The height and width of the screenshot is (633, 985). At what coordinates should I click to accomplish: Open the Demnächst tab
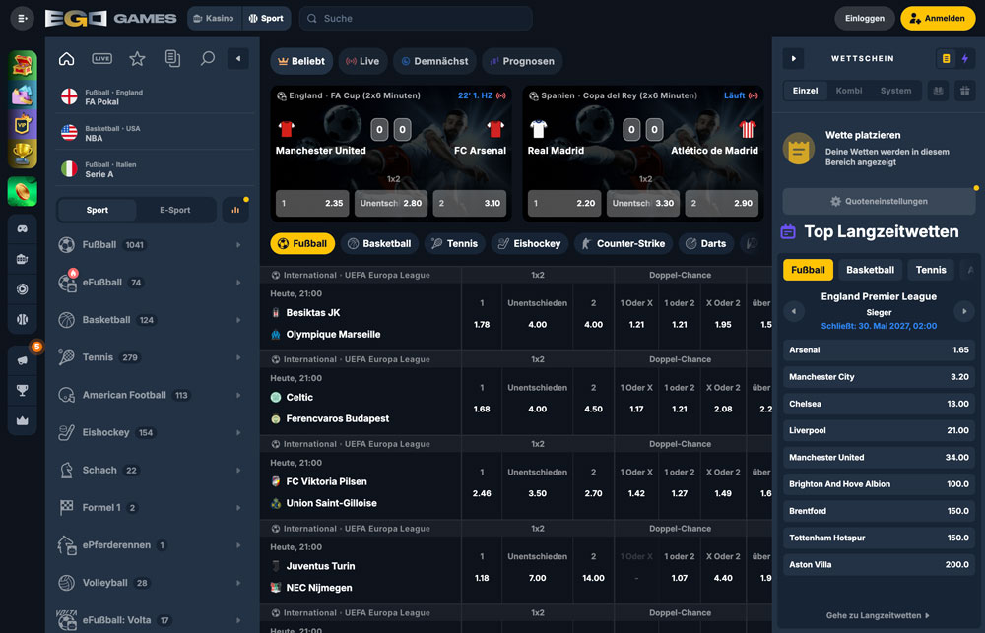pos(434,61)
